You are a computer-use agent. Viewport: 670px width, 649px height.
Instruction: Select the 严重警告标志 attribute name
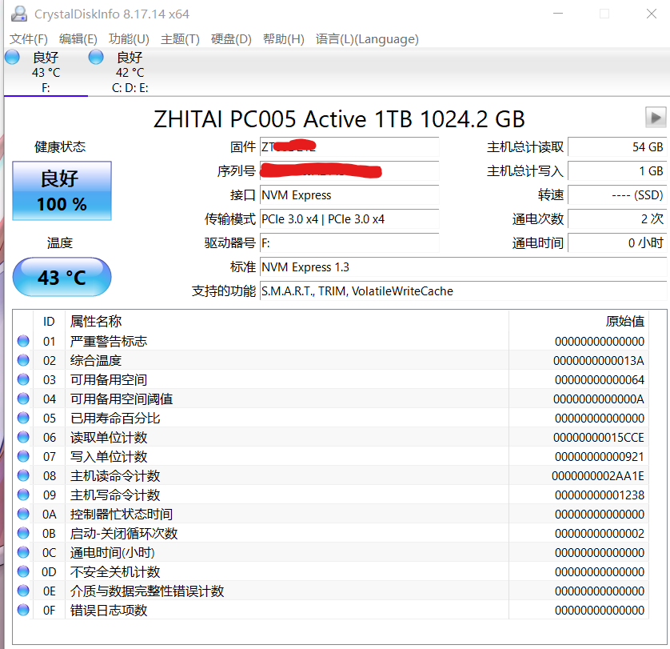(x=109, y=341)
